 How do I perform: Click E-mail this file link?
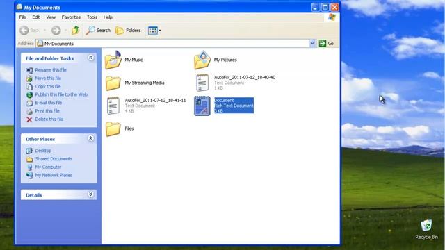48,103
